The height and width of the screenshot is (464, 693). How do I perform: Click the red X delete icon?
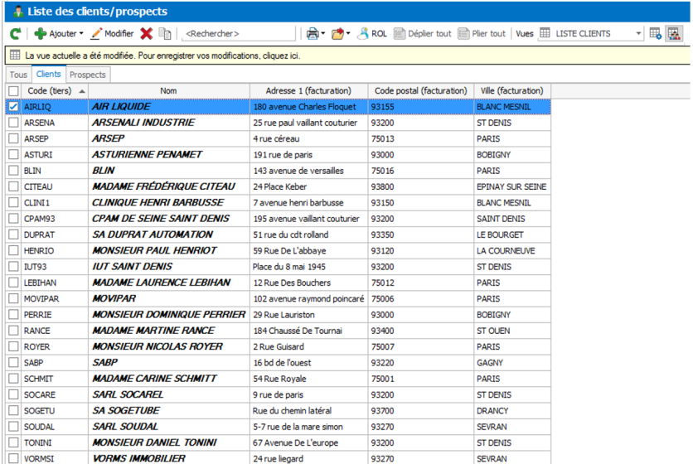[x=146, y=34]
